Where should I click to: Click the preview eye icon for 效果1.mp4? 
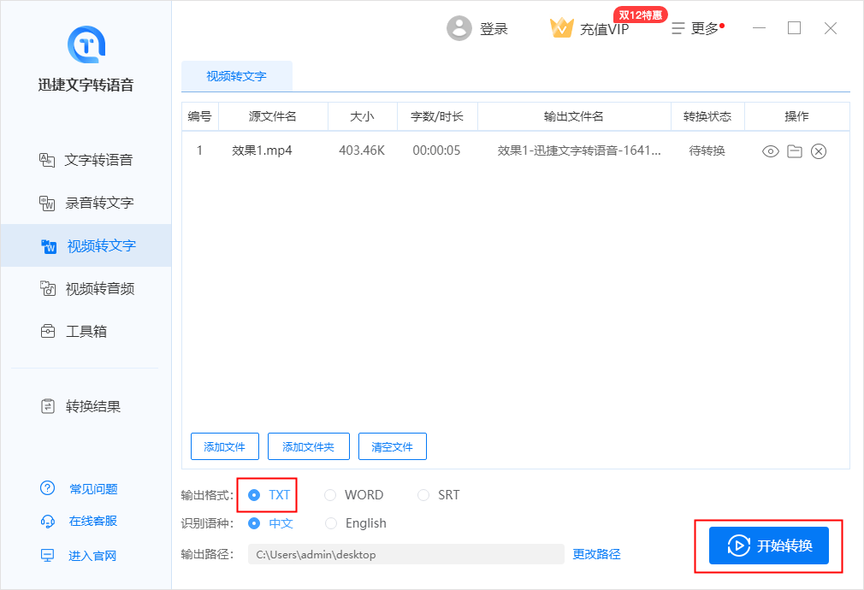(x=770, y=151)
